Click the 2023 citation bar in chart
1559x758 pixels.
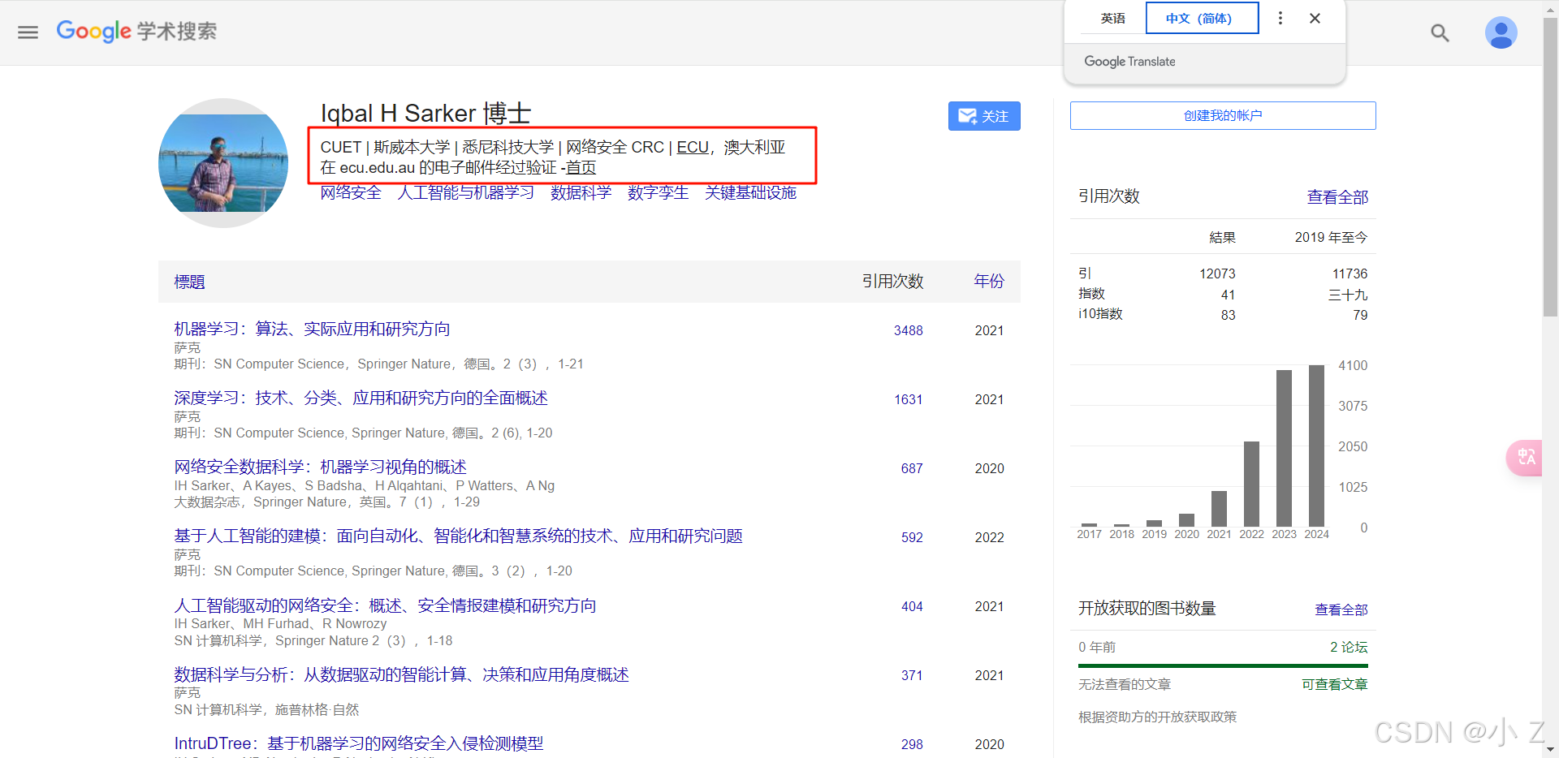click(x=1285, y=448)
